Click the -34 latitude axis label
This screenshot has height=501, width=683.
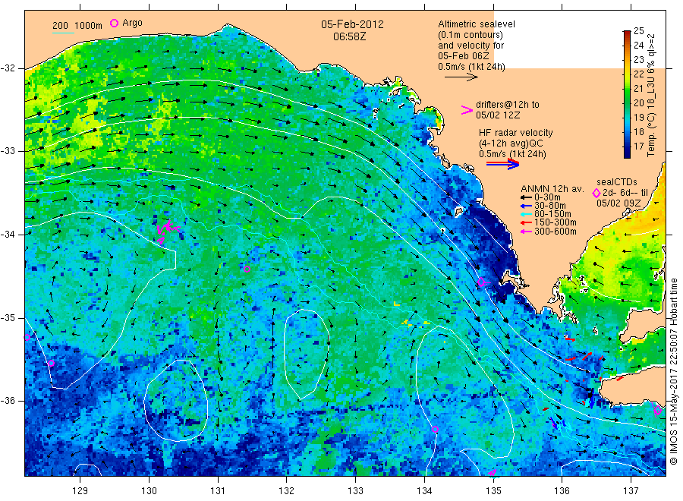tap(8, 235)
